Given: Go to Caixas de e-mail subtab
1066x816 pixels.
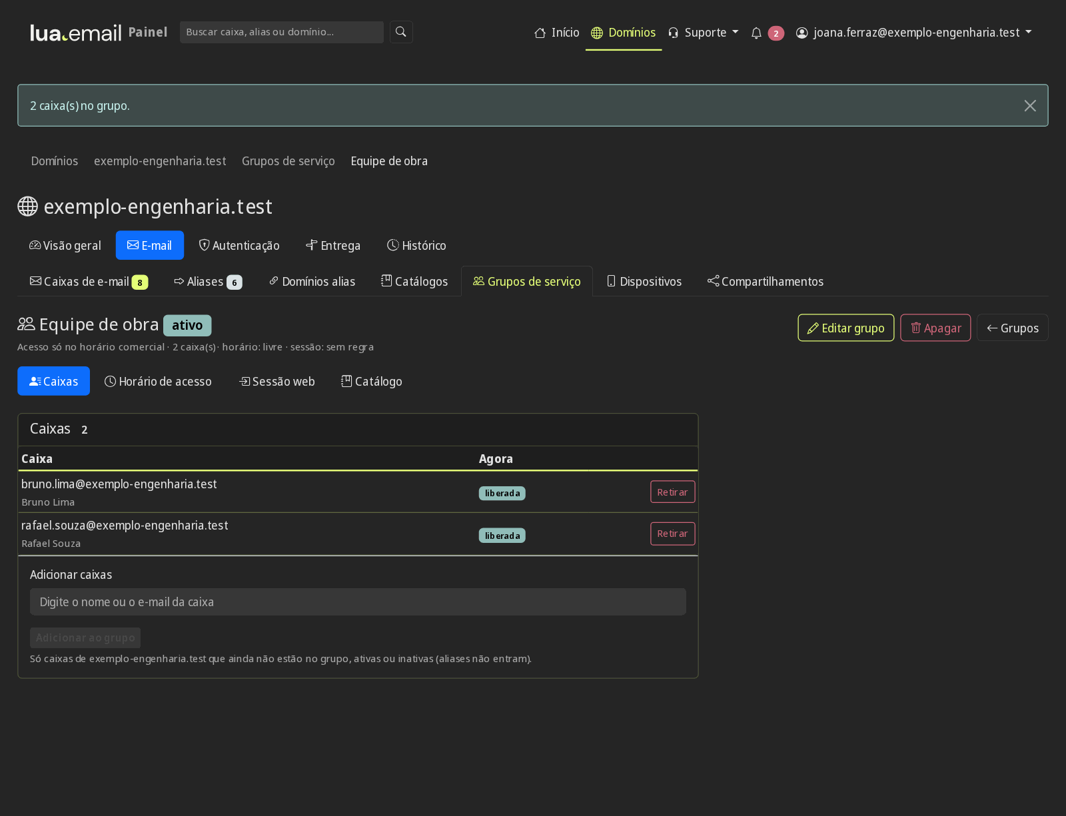Looking at the screenshot, I should (89, 282).
